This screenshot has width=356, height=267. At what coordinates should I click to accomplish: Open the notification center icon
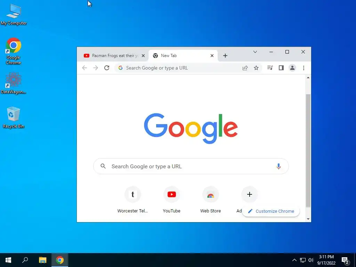tap(345, 260)
